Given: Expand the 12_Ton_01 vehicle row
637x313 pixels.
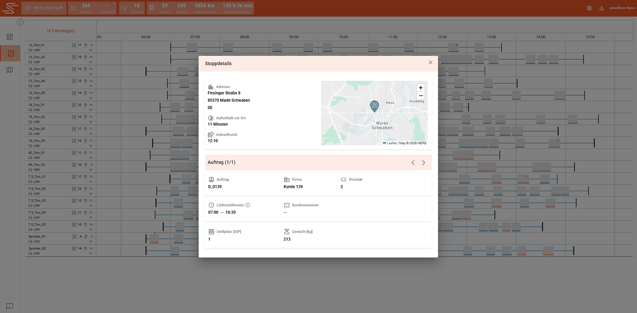Looking at the screenshot, I should point(91,50).
